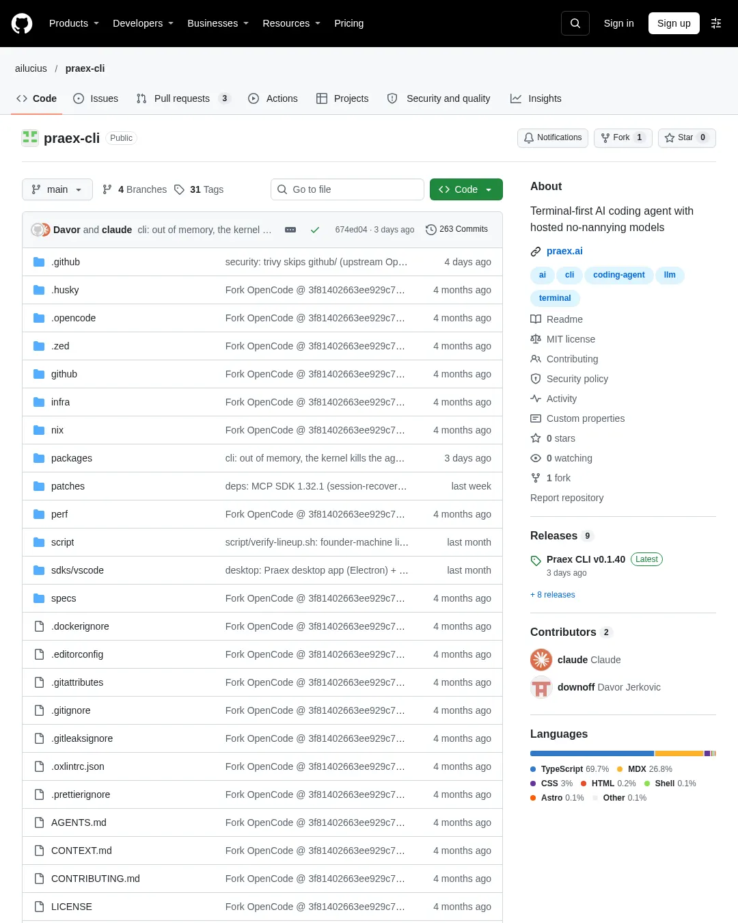This screenshot has width=738, height=923.
Task: Open the GitHub homepage logo
Action: point(22,23)
